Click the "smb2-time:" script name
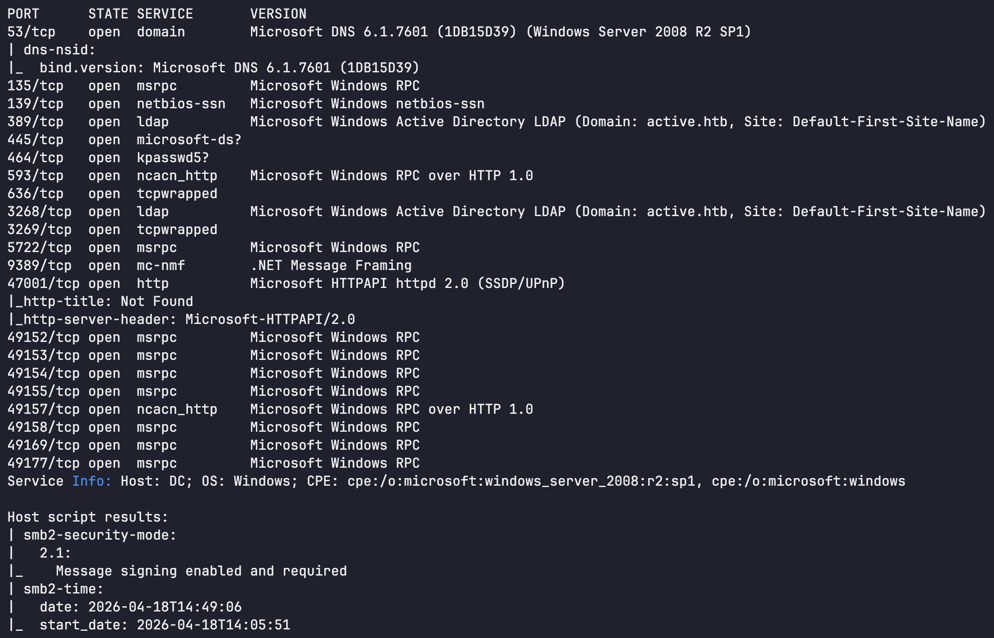Screen dimensions: 994x638 (63, 589)
